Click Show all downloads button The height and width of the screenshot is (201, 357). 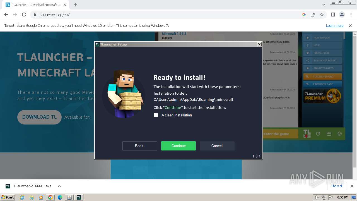[x=337, y=186]
